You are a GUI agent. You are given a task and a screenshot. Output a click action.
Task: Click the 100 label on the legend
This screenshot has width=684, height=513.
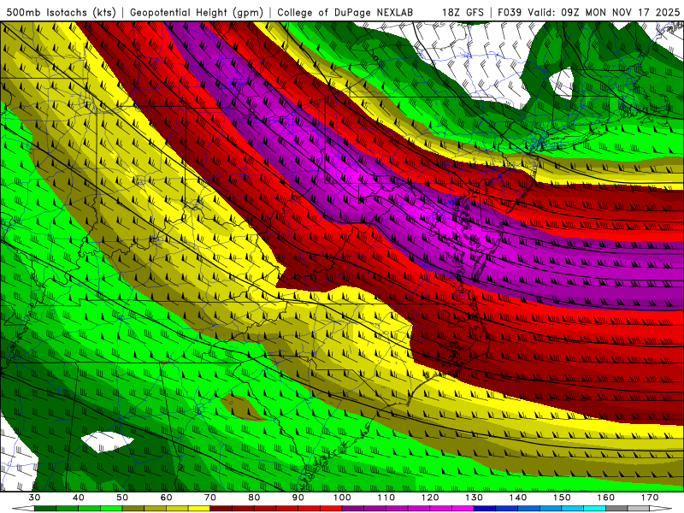click(x=343, y=498)
